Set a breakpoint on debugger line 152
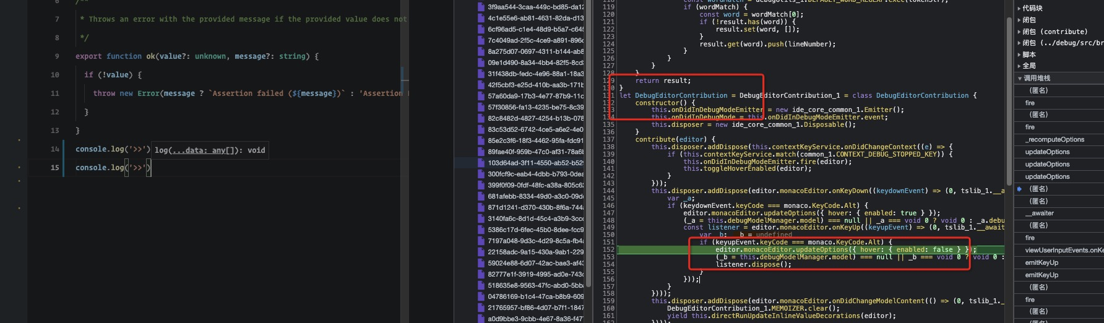This screenshot has width=1104, height=323. pos(608,250)
